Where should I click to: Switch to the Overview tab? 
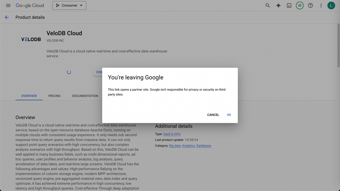pyautogui.click(x=29, y=96)
